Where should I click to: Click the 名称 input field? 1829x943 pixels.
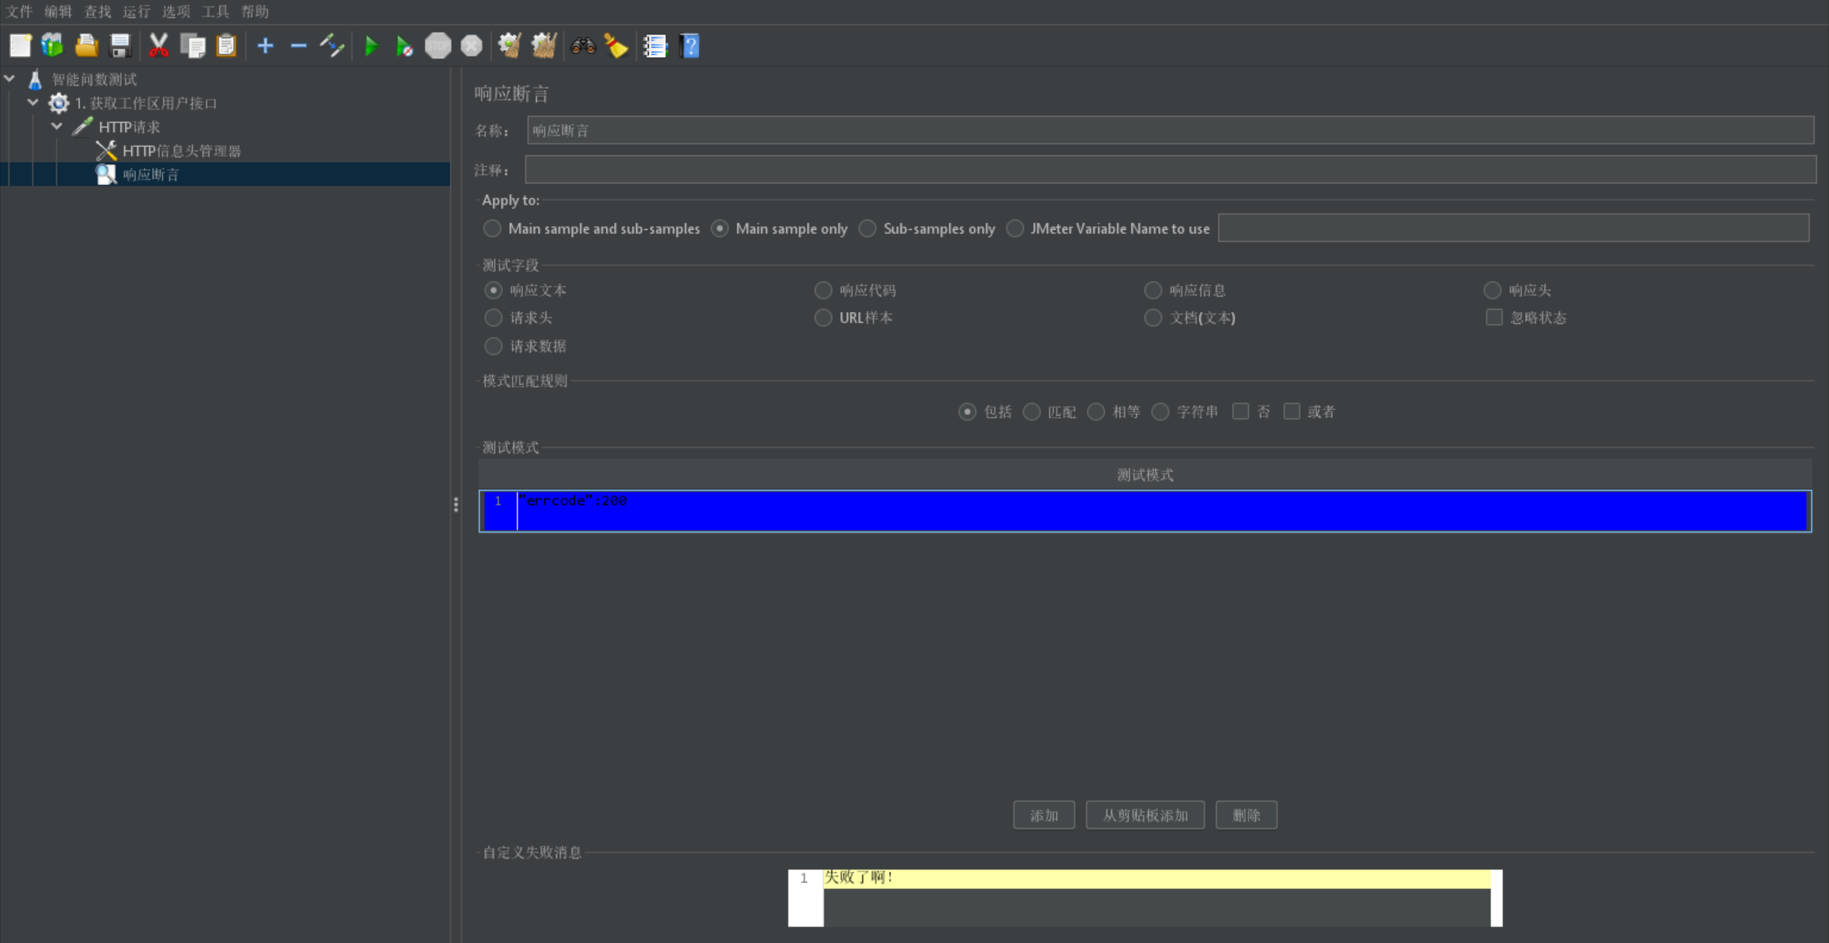point(1170,130)
